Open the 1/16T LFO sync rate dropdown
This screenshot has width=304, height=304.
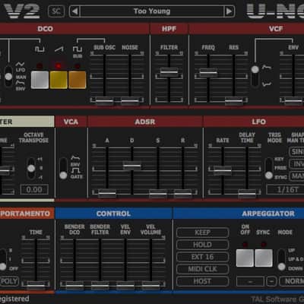point(285,189)
